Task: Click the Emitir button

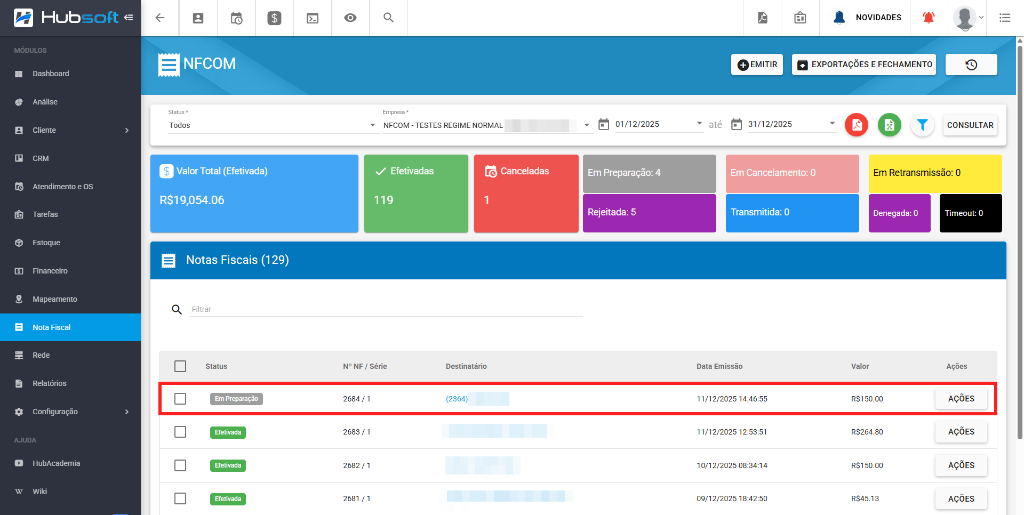Action: 757,65
